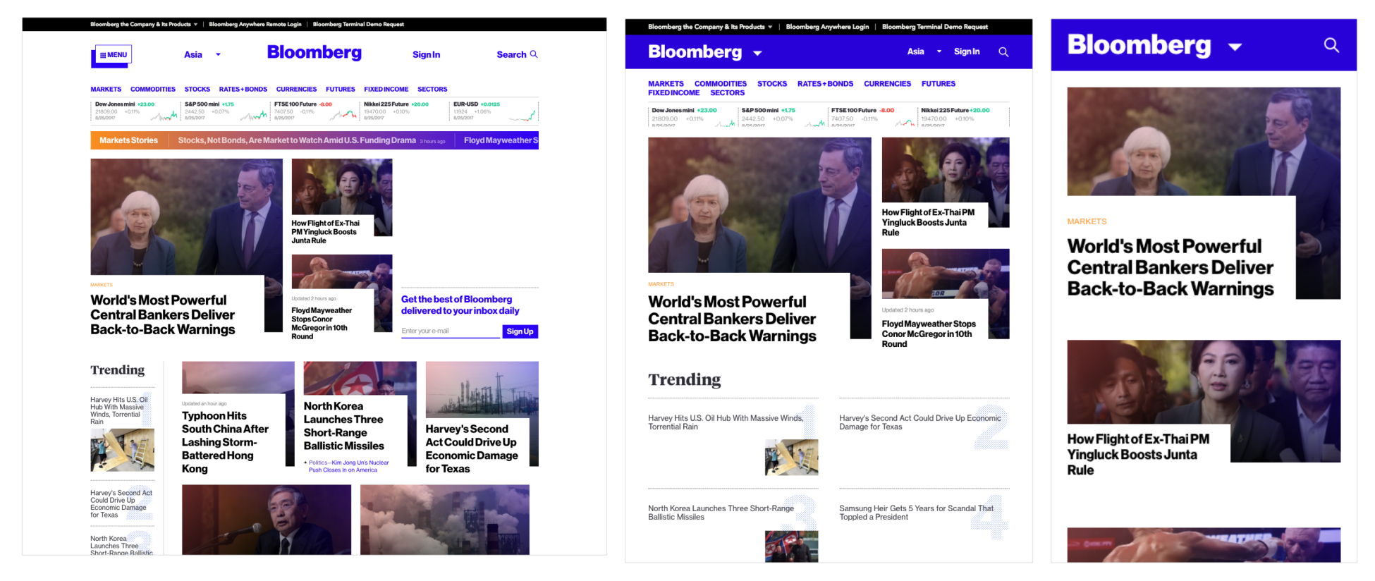Image resolution: width=1375 pixels, height=581 pixels.
Task: Tap the search magnifier icon in the right mockup
Action: [x=1331, y=45]
